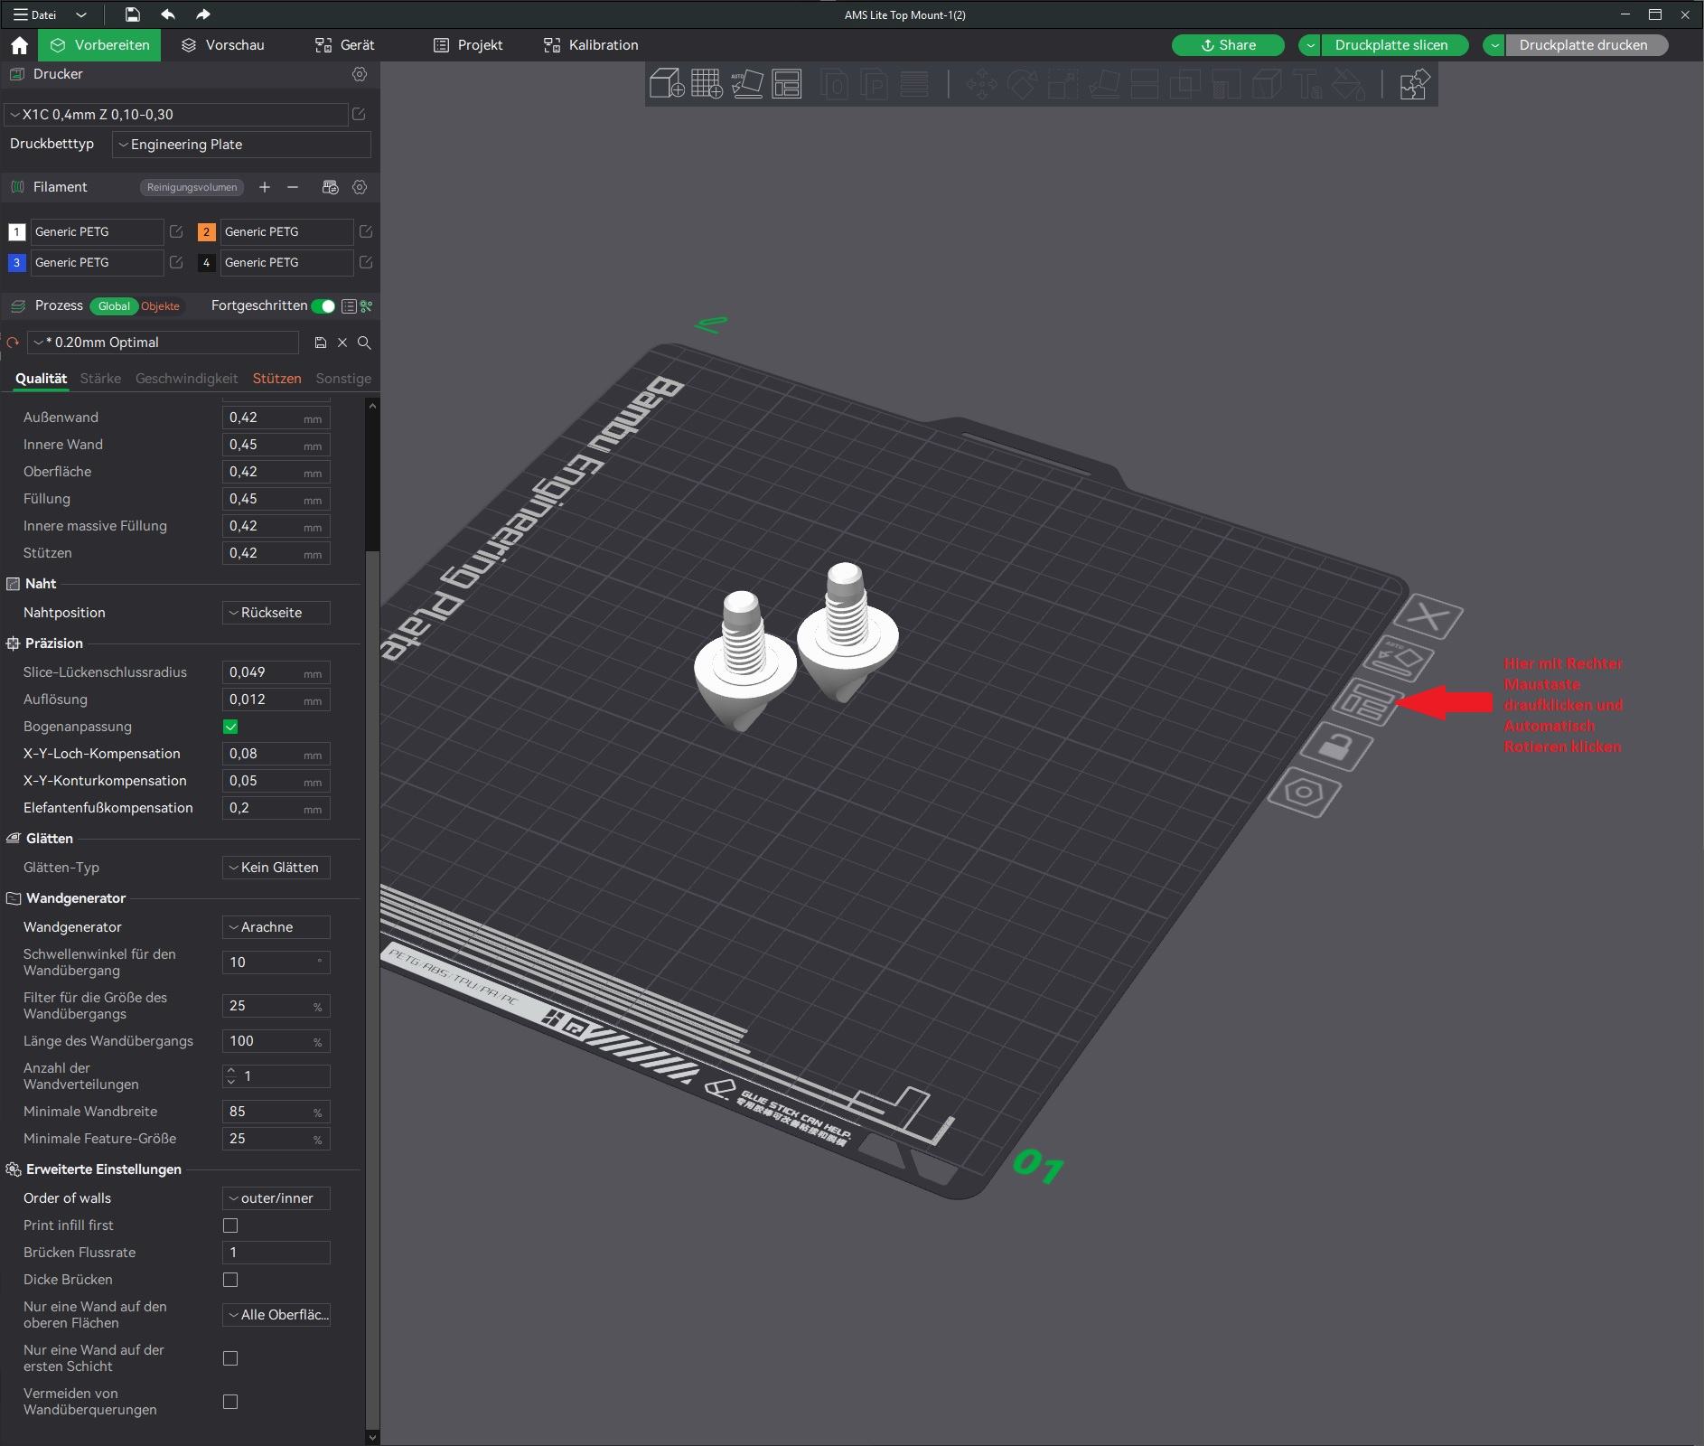Open the X1C 0,4mm printer dropdown
This screenshot has height=1446, width=1704.
coord(176,115)
